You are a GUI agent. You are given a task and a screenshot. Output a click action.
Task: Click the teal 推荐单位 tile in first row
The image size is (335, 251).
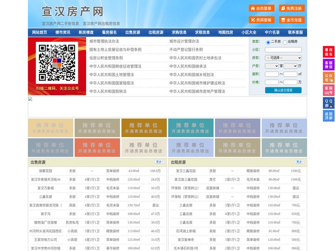(191, 128)
